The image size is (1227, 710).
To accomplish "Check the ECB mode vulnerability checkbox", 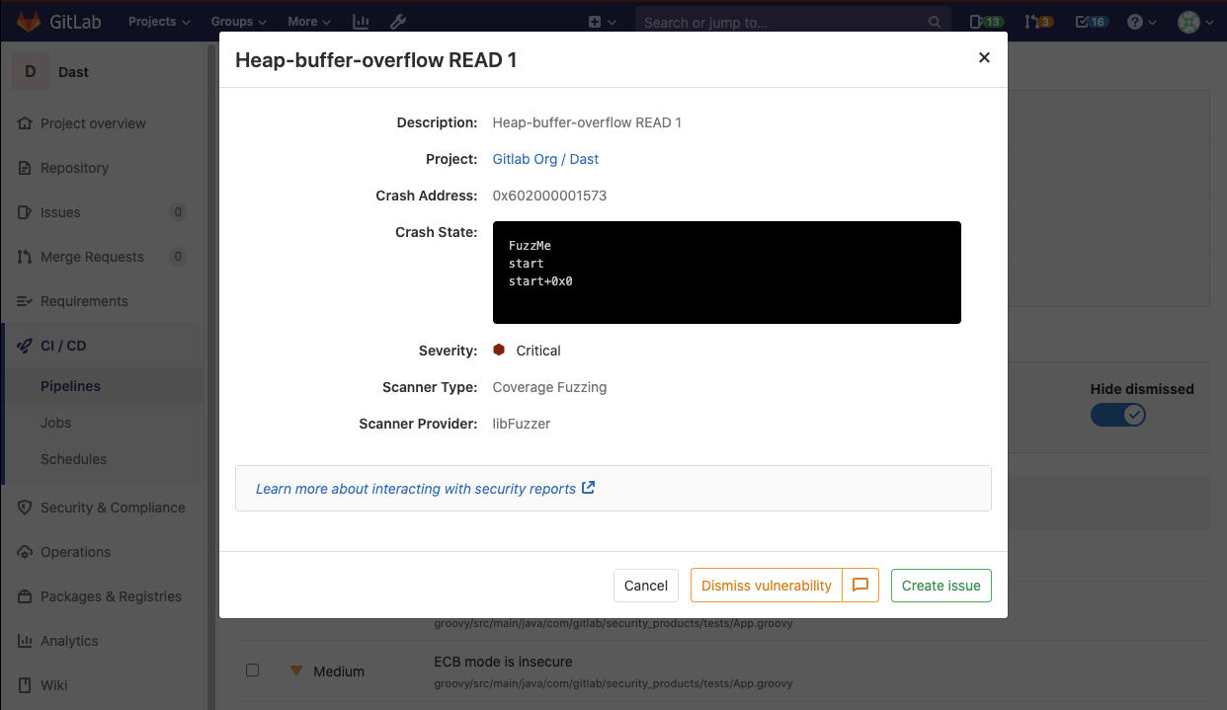I will tap(252, 670).
